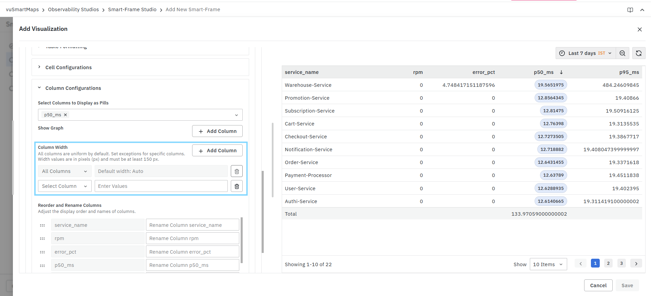651x296 pixels.
Task: Click Add Column in Column Width section
Action: pyautogui.click(x=217, y=151)
